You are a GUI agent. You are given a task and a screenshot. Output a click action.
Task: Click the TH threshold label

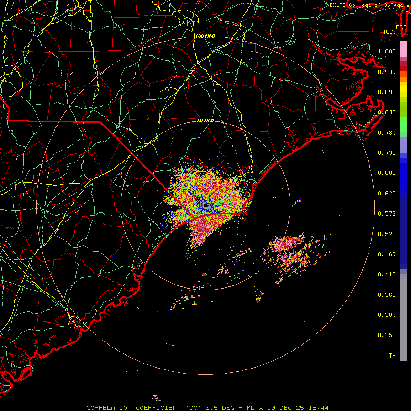[392, 356]
